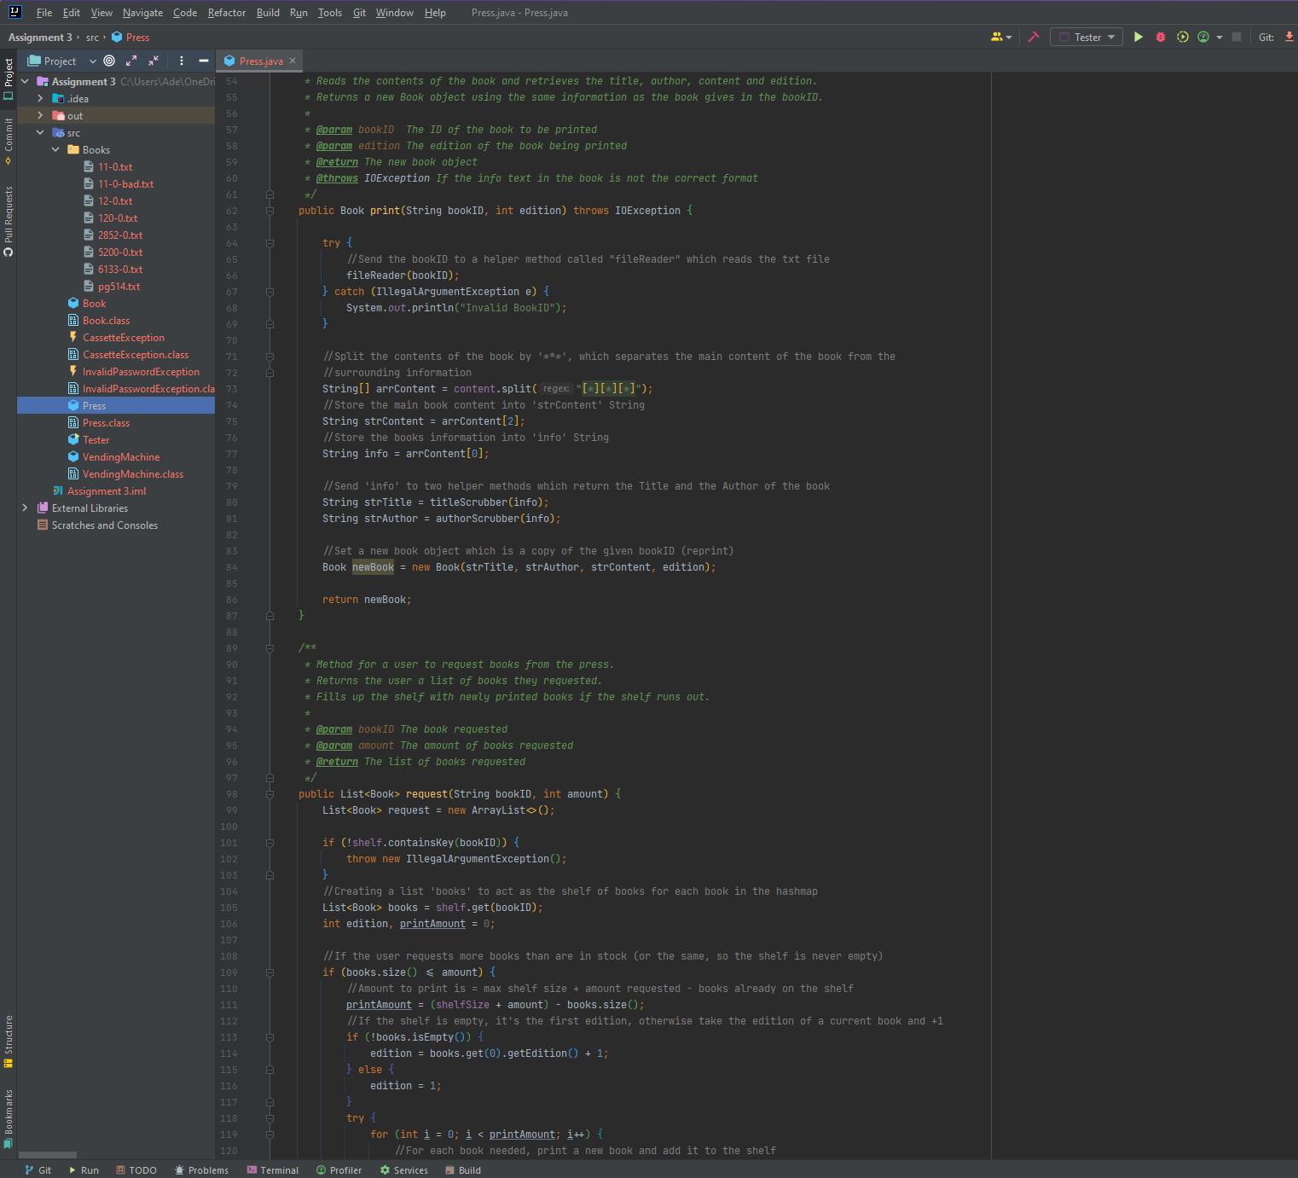Click the Git update/pull download icon

1289,37
